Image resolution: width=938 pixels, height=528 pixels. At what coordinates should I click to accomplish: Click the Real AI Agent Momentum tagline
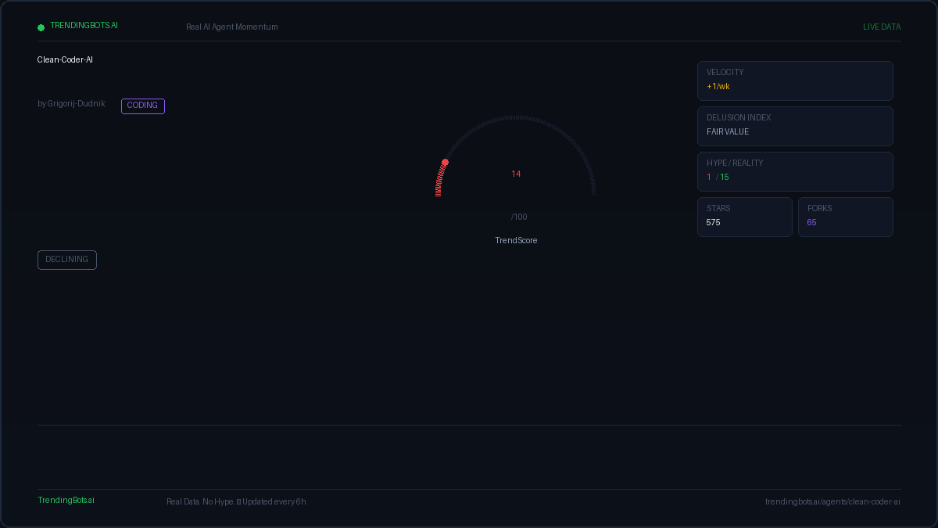click(x=232, y=27)
